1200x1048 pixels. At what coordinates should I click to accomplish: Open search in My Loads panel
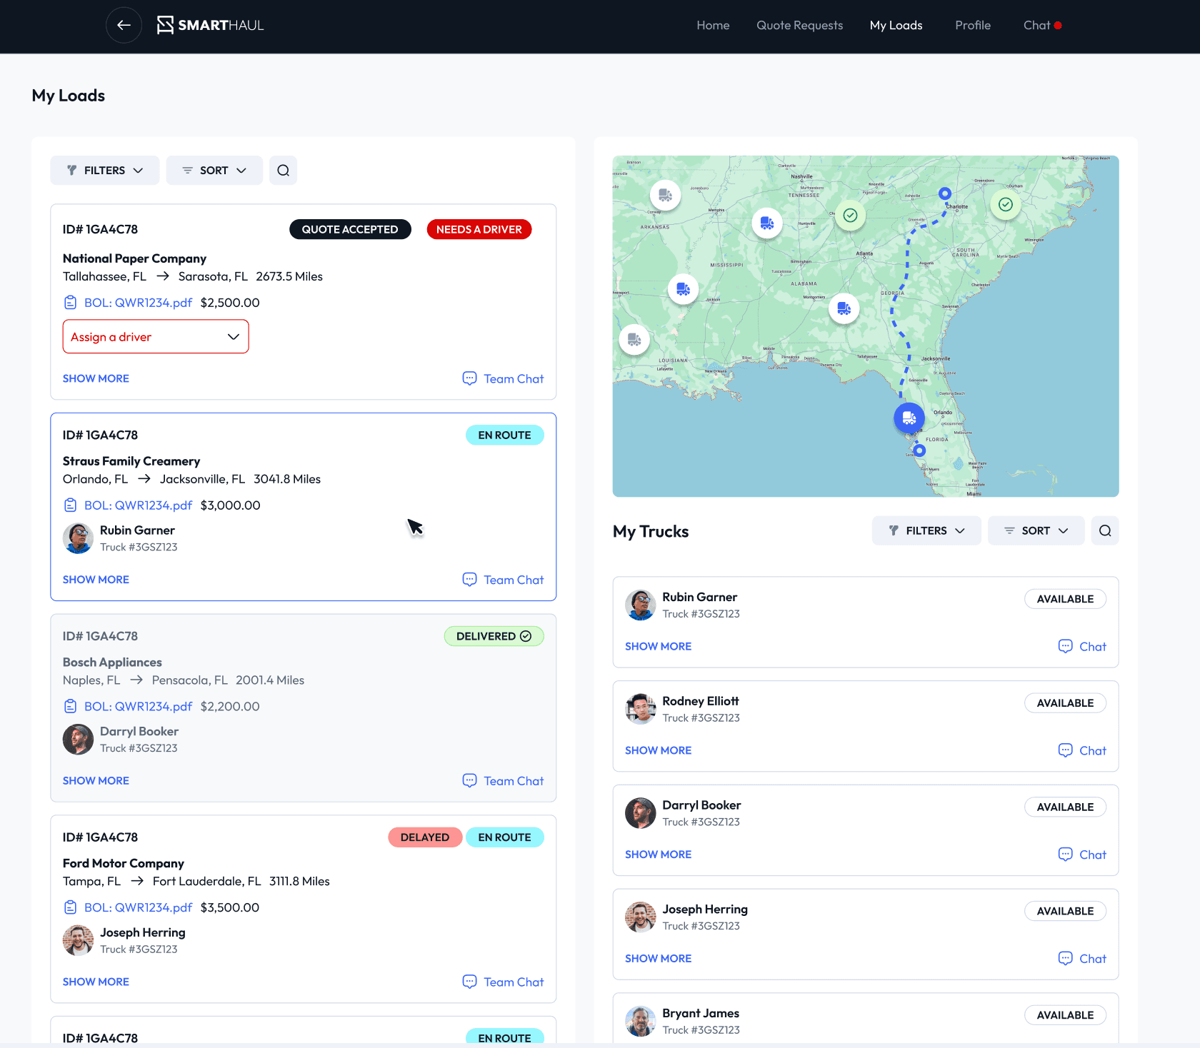pos(283,171)
